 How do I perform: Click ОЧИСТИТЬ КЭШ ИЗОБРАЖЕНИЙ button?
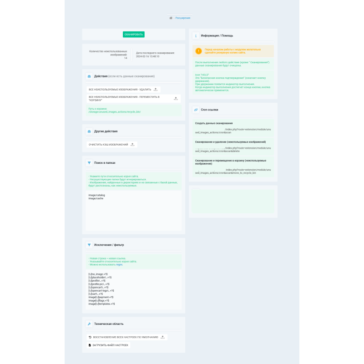click(x=112, y=144)
